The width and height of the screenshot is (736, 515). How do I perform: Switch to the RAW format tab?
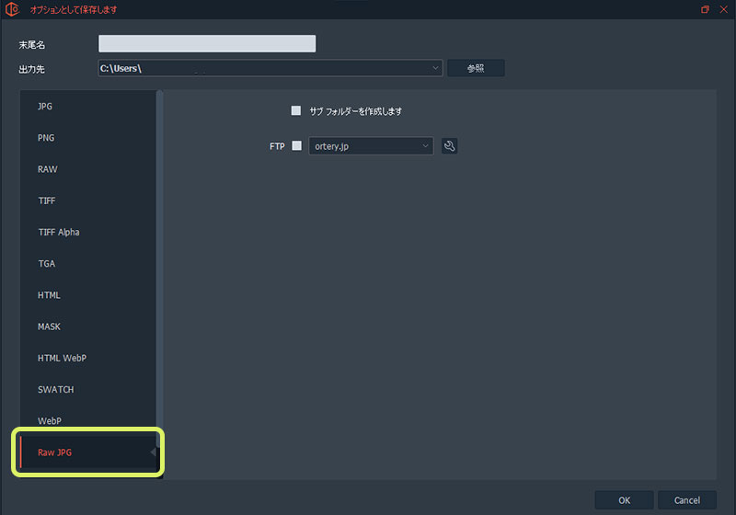pos(47,169)
